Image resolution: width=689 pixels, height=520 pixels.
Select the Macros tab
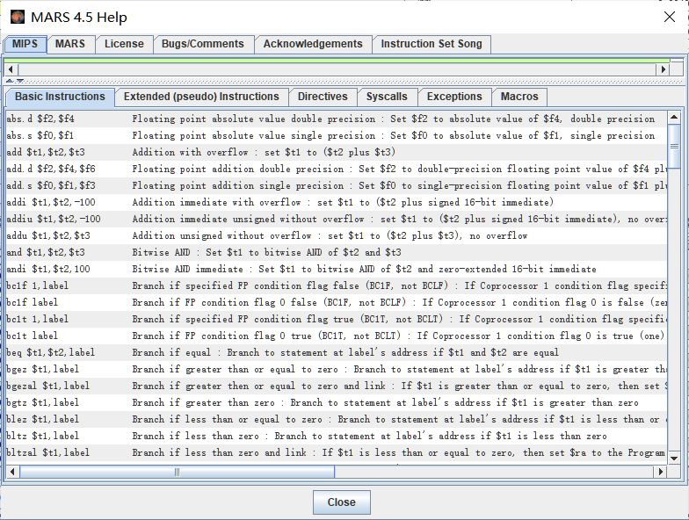pos(519,97)
